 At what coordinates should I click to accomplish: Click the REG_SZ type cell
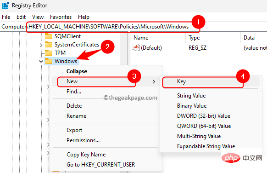198,48
